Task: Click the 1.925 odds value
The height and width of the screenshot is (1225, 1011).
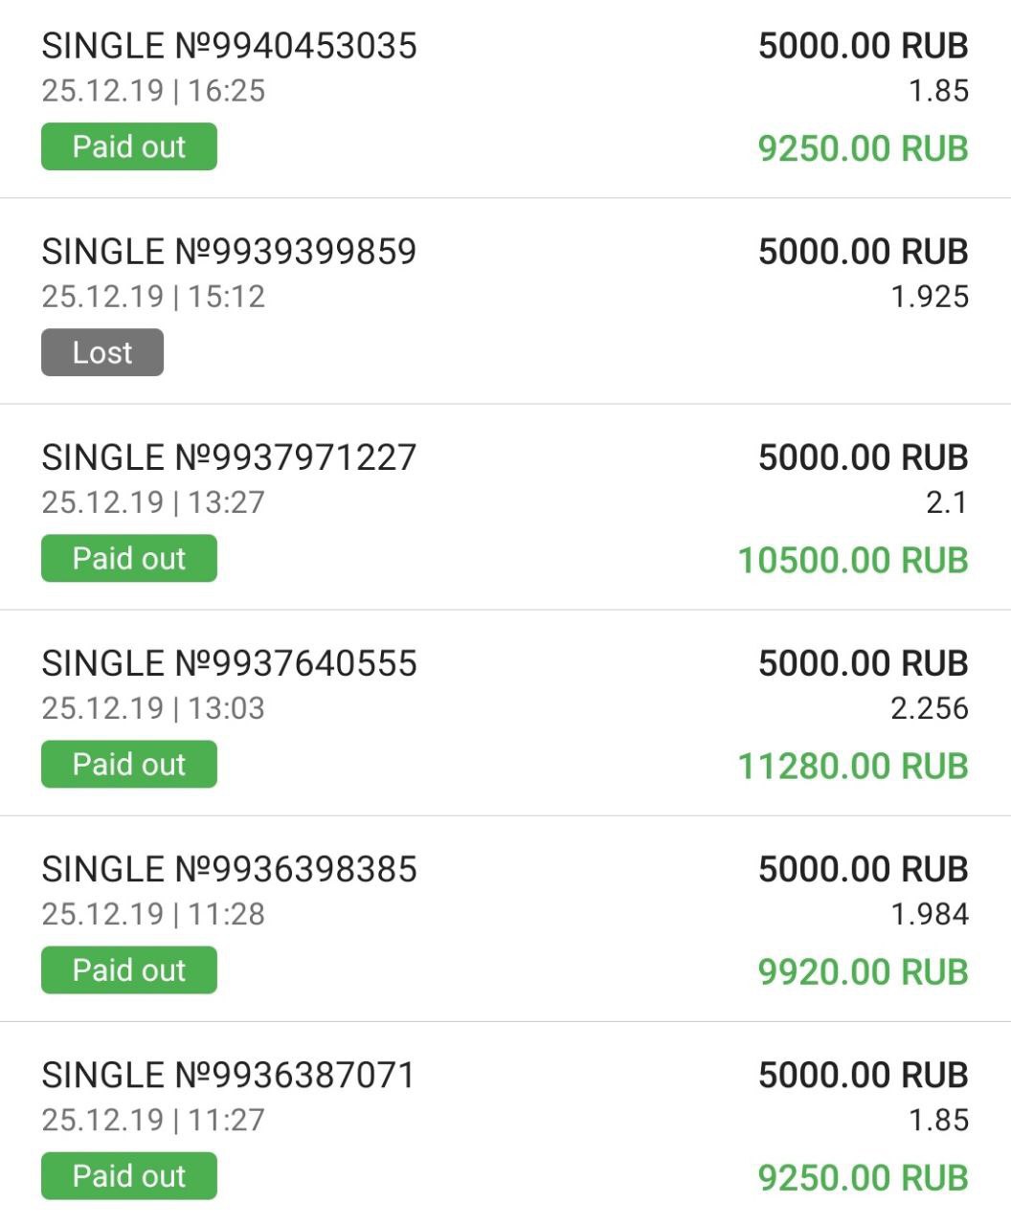Action: [930, 297]
